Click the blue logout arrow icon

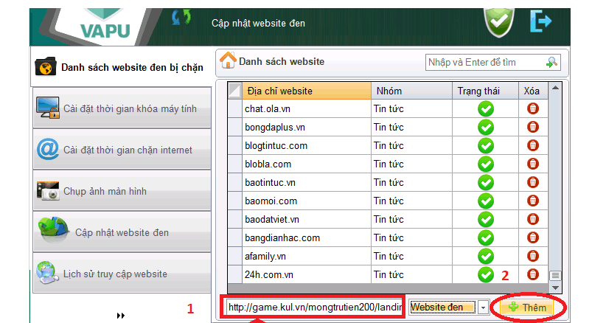click(x=540, y=21)
